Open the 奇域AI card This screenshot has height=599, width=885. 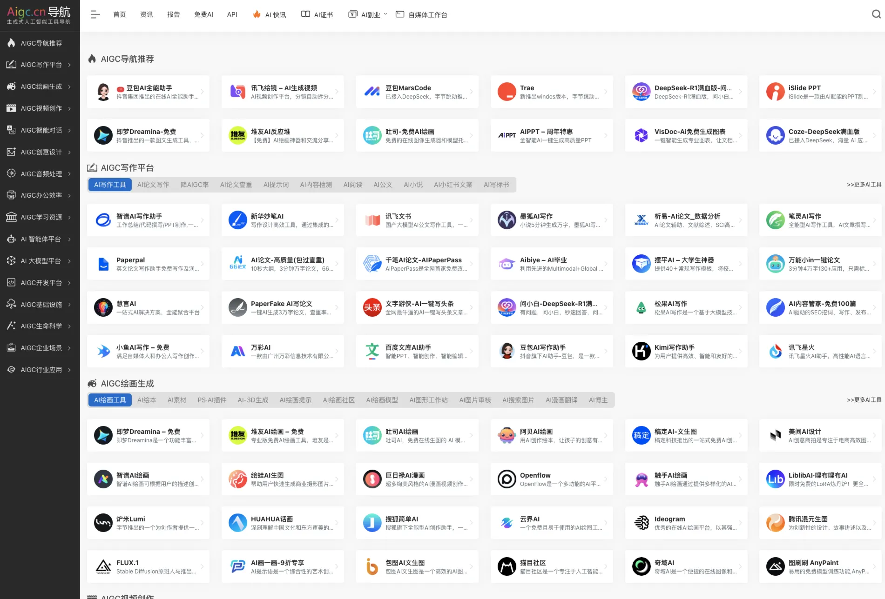[x=686, y=566]
